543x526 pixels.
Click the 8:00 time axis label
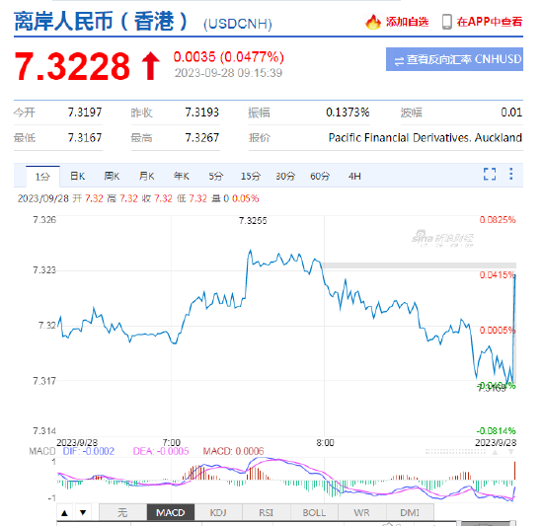(x=325, y=442)
